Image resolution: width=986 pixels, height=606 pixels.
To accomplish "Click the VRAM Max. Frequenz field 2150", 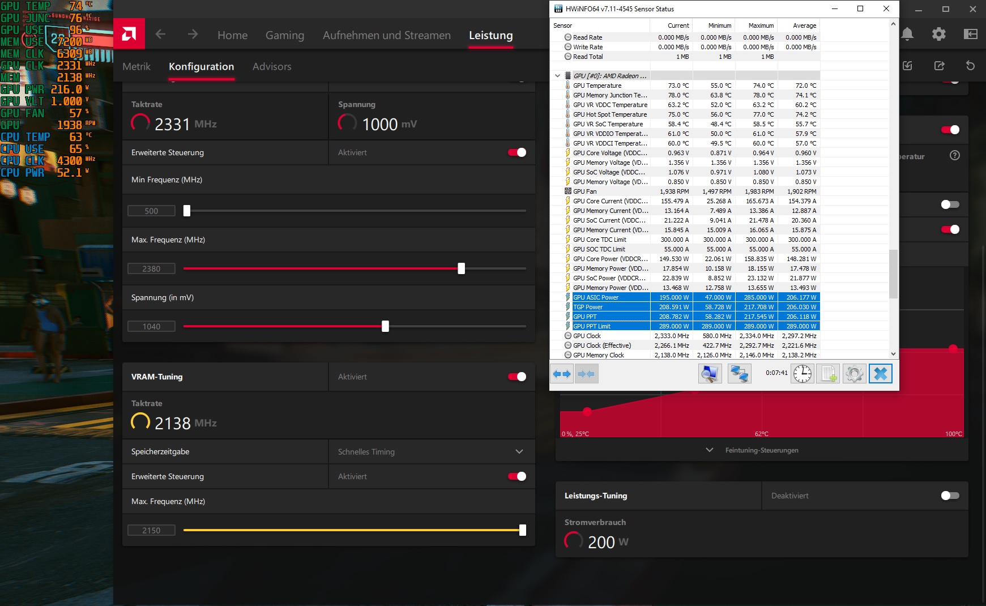I will pyautogui.click(x=151, y=530).
